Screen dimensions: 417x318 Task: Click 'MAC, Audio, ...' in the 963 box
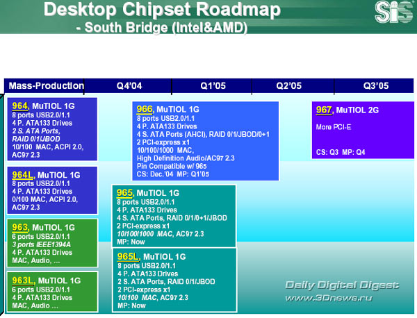(36, 260)
